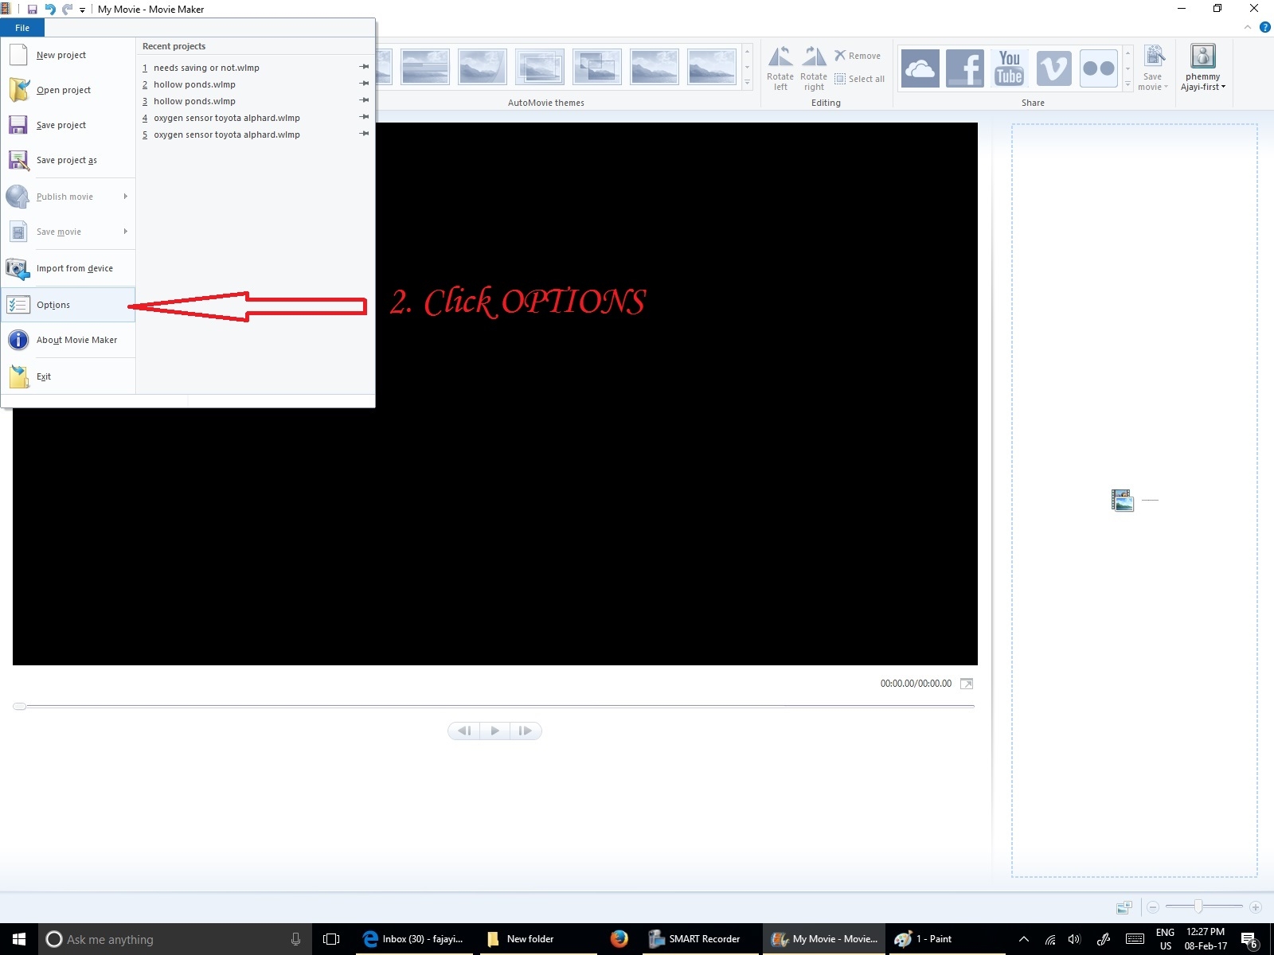Expand the Save movie submenu arrow
The image size is (1274, 955).
tap(126, 232)
